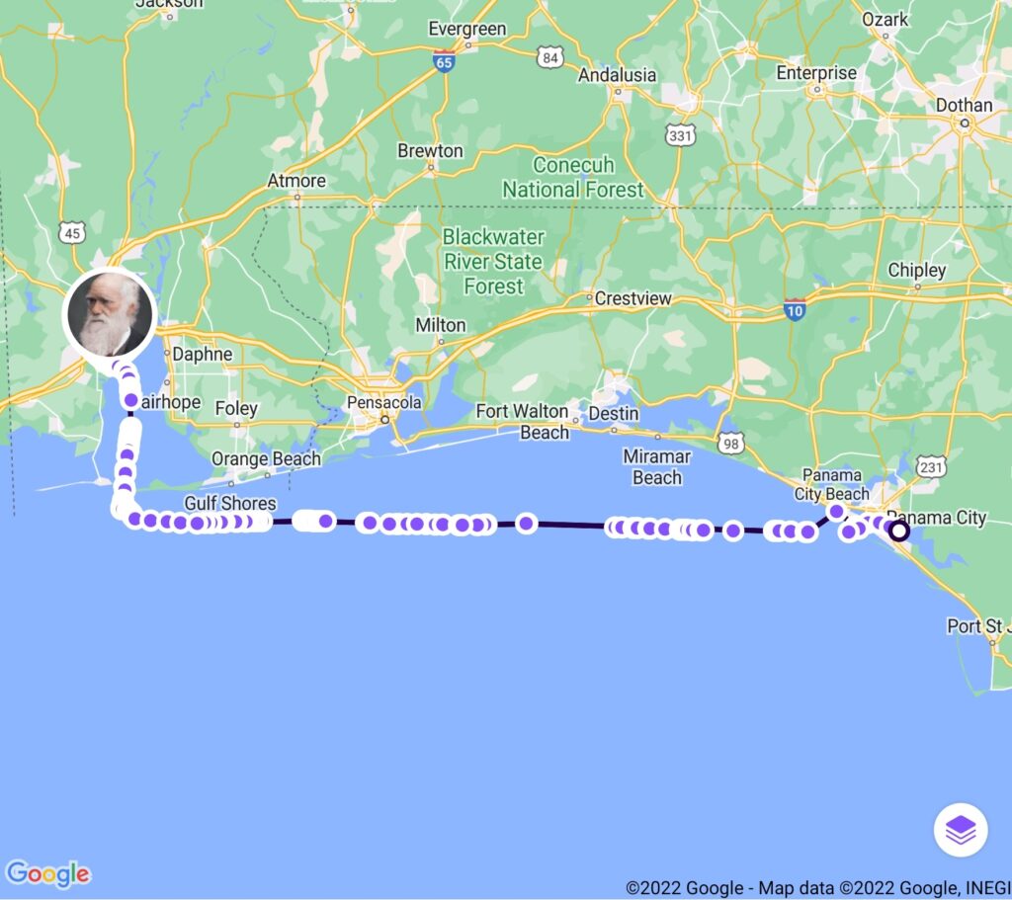Open the map layers button

click(961, 830)
